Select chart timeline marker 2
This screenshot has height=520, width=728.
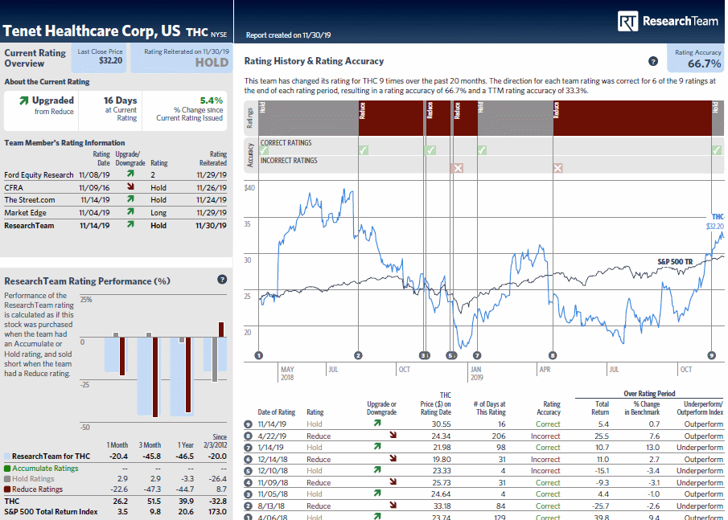coord(358,355)
